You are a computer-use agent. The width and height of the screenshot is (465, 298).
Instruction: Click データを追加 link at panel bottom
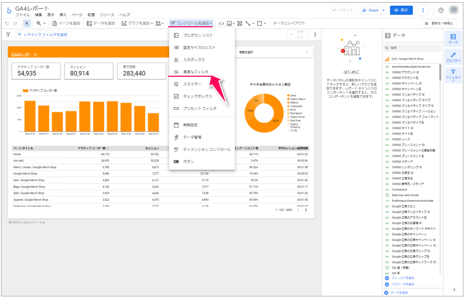(396, 293)
